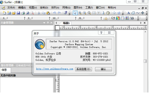This screenshot has width=149, height=96.
Task: Click the Fit to Window icon
Action: click(x=99, y=13)
